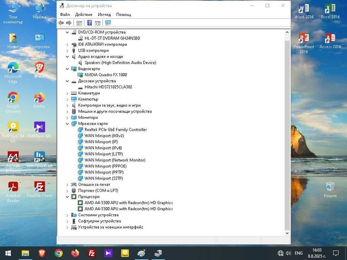Click the Forward arrow toolbar icon
Screen dimensions: 347x260
click(x=69, y=23)
